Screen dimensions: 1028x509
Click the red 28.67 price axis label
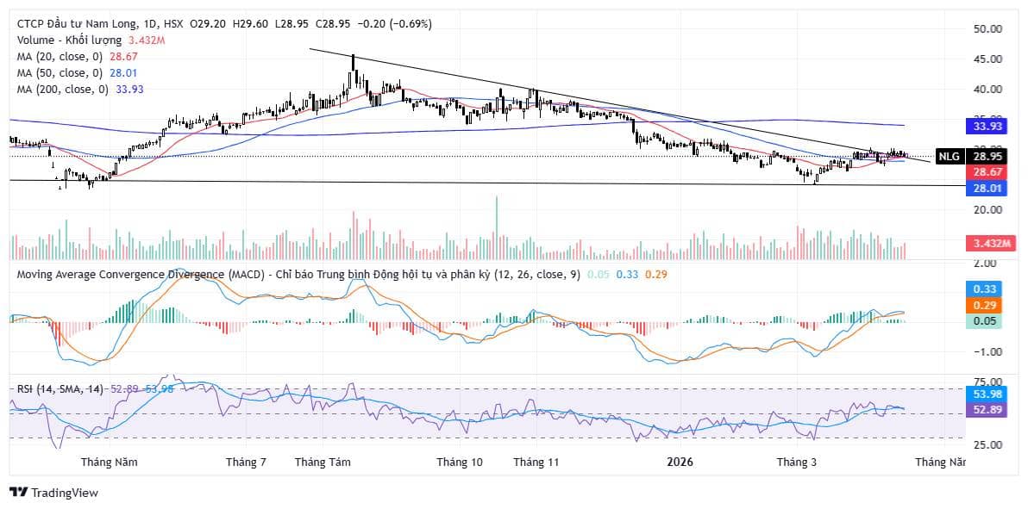click(987, 173)
